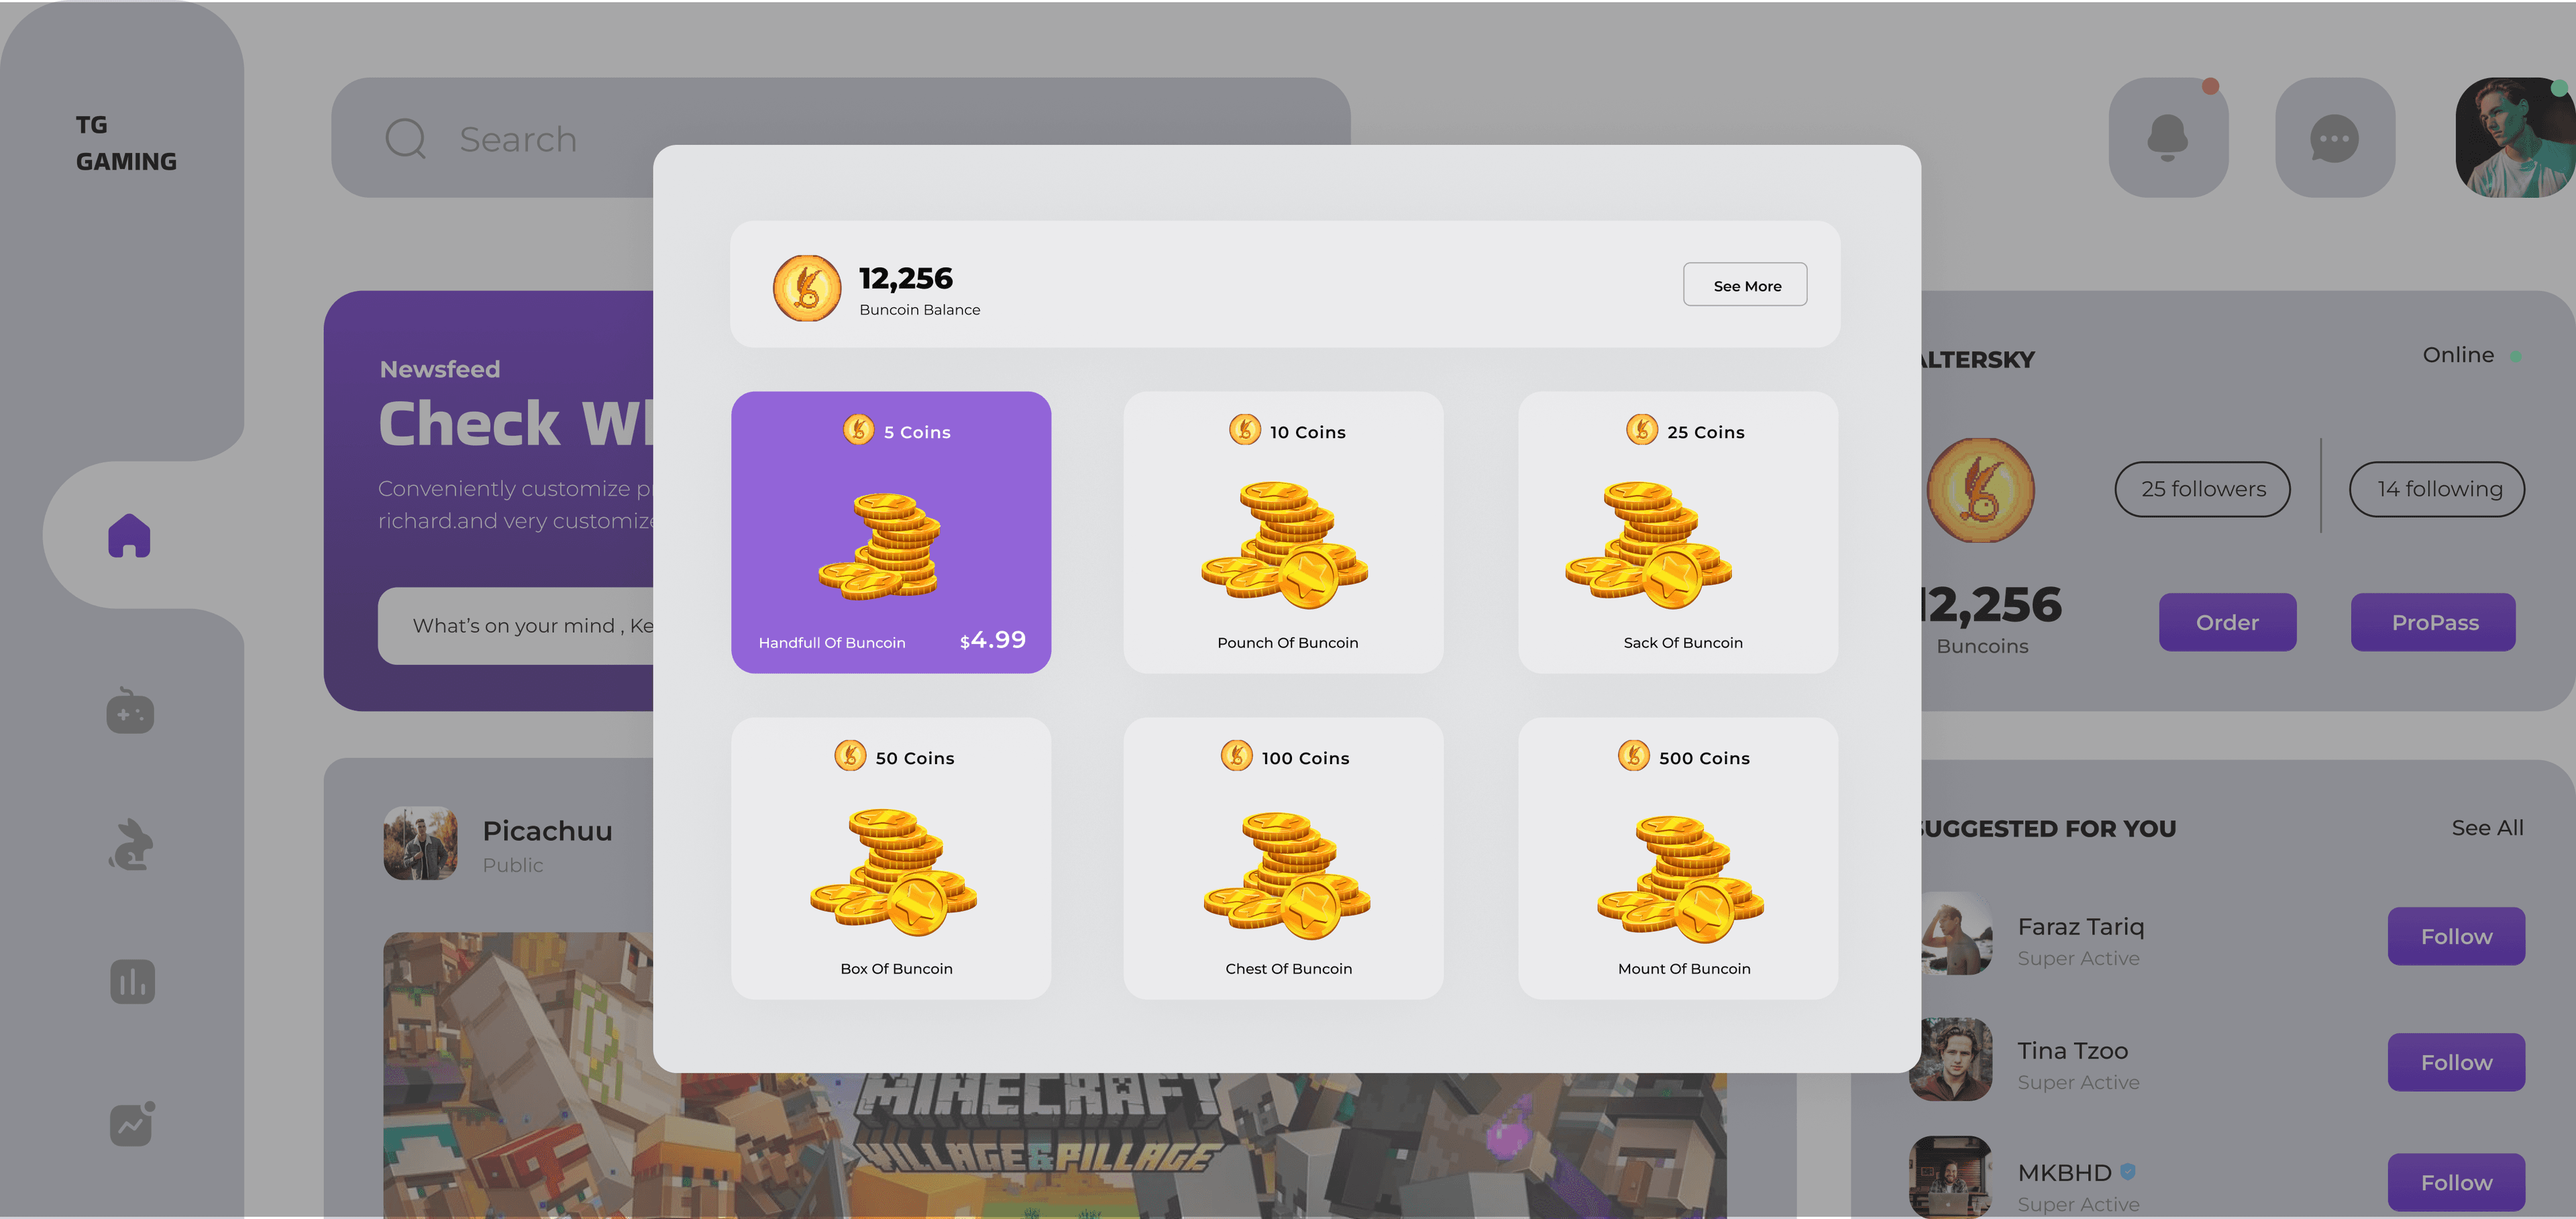
Task: Open the chat messages icon
Action: tap(2335, 137)
